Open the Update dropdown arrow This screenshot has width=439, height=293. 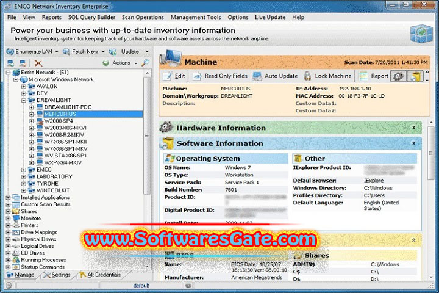point(147,52)
